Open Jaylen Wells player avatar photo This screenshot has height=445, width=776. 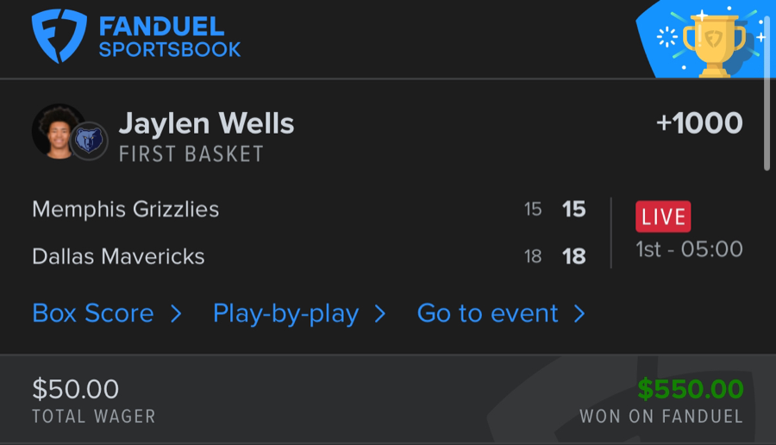click(57, 131)
